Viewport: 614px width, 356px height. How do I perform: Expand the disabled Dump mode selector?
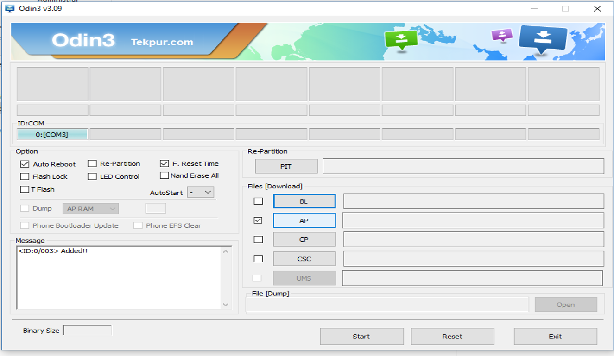[x=90, y=208]
